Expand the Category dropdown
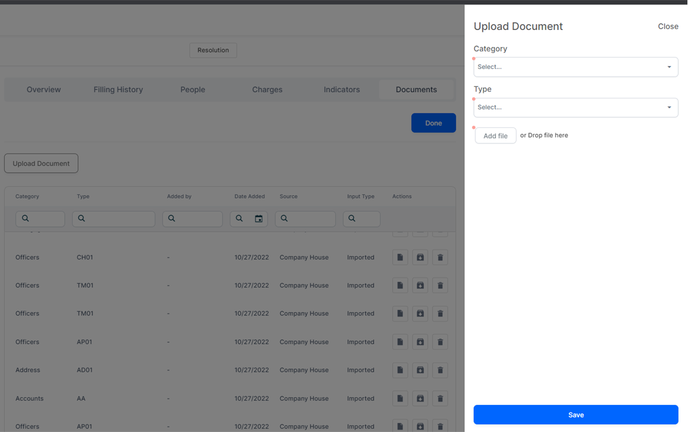Screen dimensions: 688x432 (575, 67)
